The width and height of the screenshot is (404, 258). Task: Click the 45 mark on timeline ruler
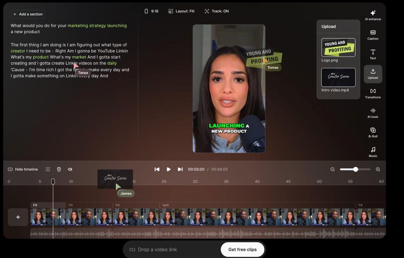coord(288,181)
